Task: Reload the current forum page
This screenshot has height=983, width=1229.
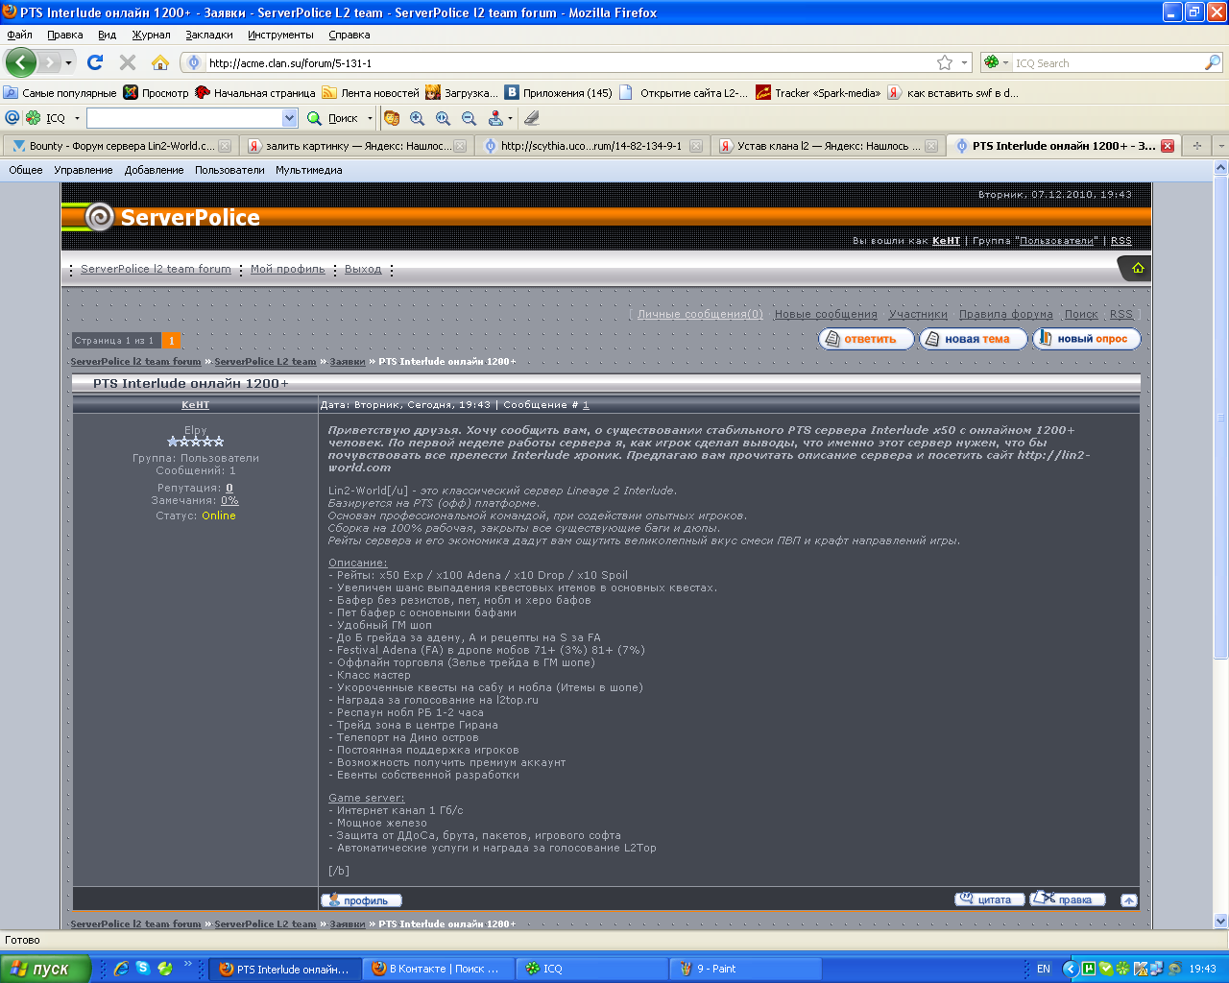Action: tap(95, 62)
